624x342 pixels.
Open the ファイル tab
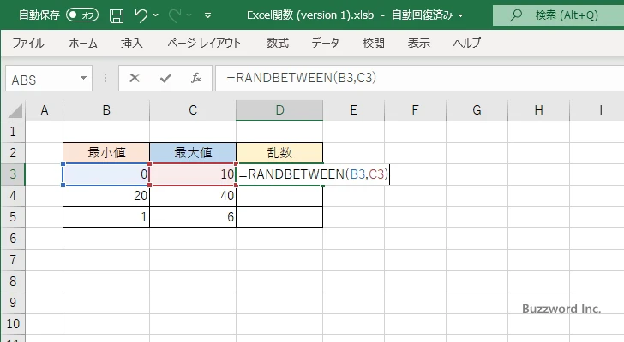pos(28,43)
